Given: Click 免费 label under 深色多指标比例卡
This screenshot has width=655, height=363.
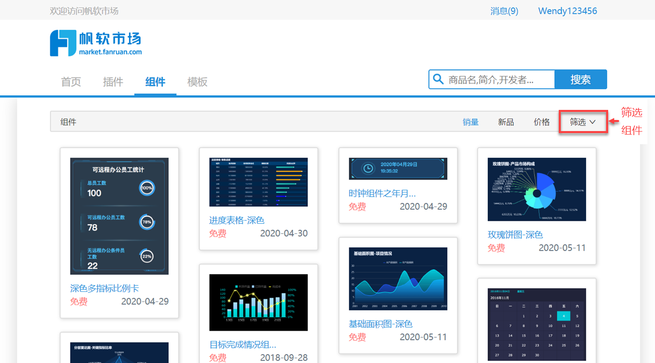Looking at the screenshot, I should pos(79,302).
